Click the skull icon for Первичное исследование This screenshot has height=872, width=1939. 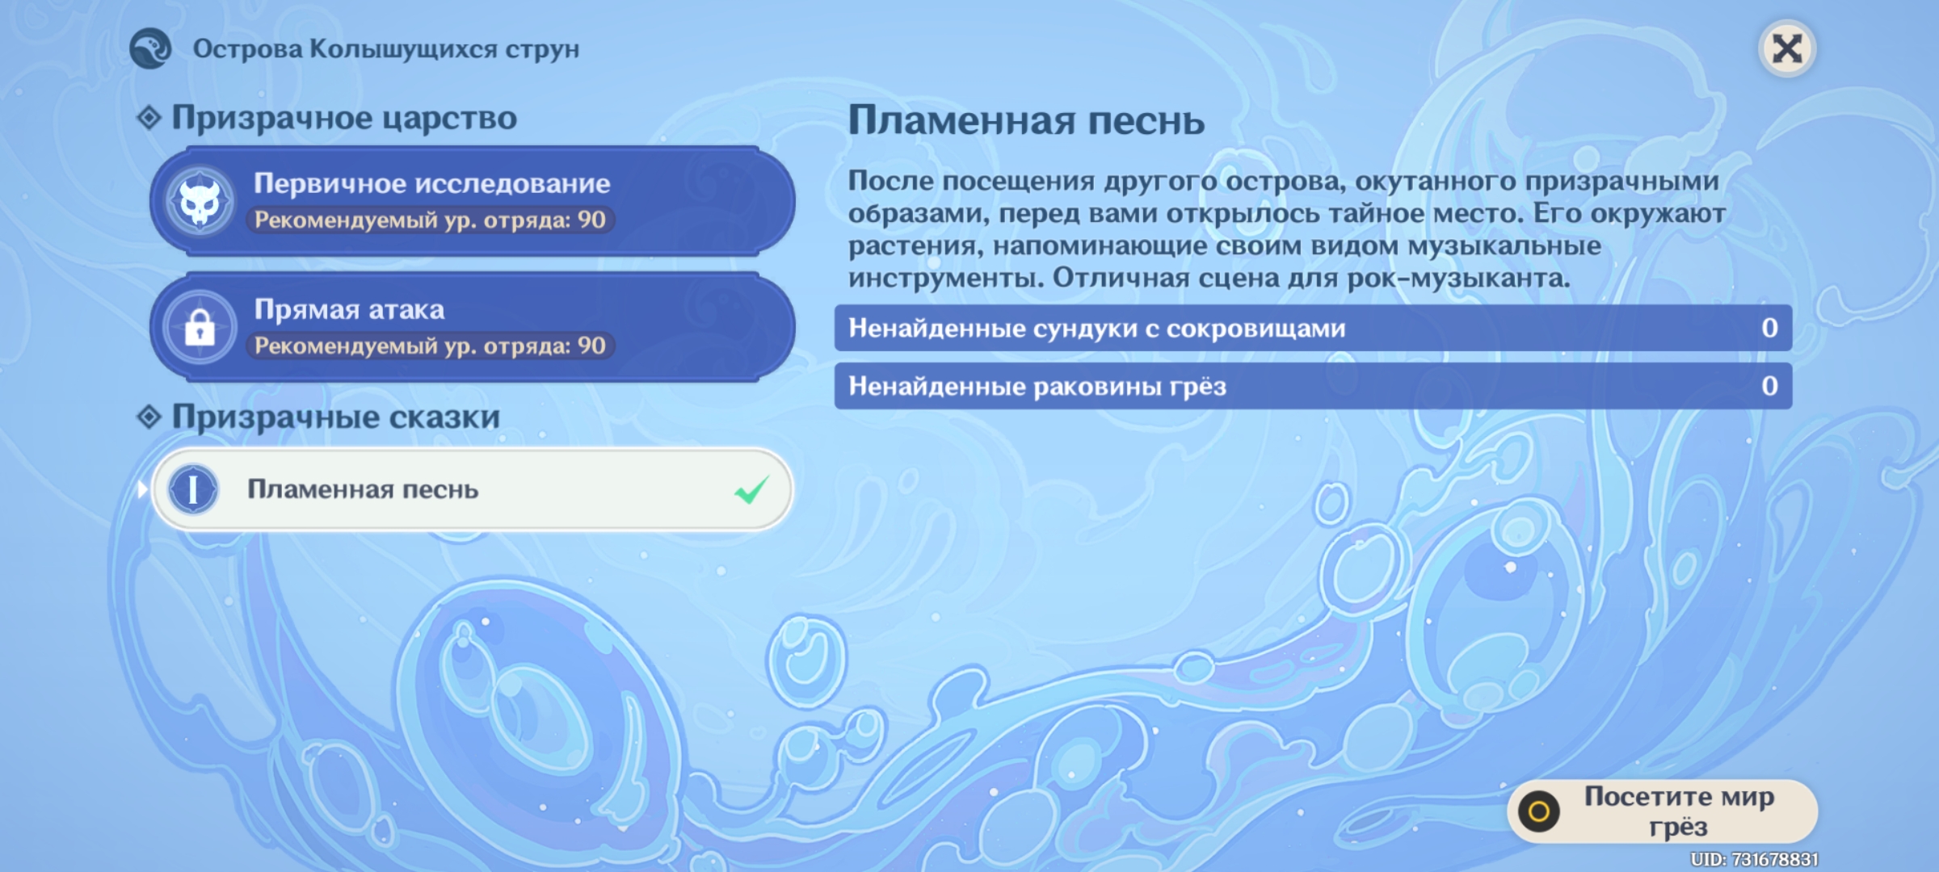[200, 201]
